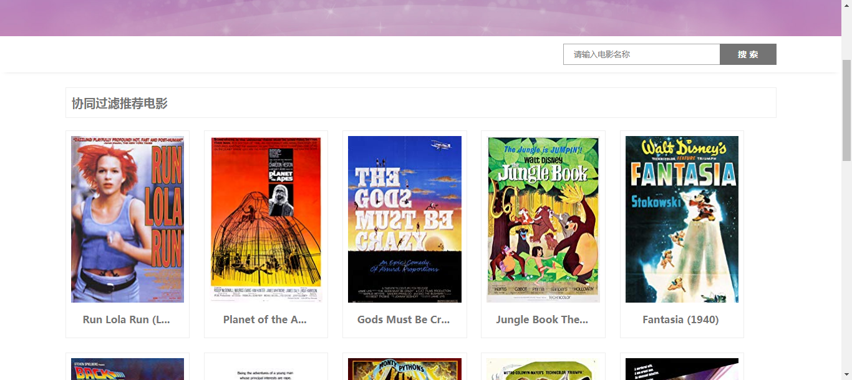Click the "Run Lola Run (L..." title link

pyautogui.click(x=127, y=319)
